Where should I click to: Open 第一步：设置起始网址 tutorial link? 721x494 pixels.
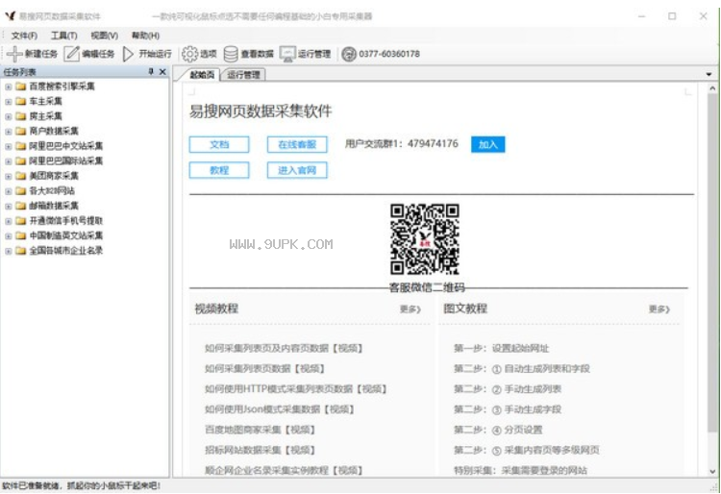point(501,348)
